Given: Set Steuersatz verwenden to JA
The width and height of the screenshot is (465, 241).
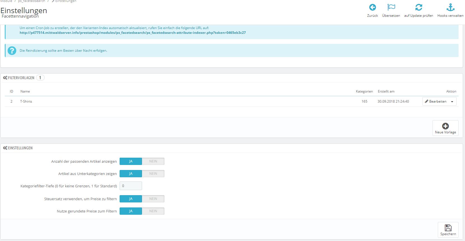Looking at the screenshot, I should [131, 199].
